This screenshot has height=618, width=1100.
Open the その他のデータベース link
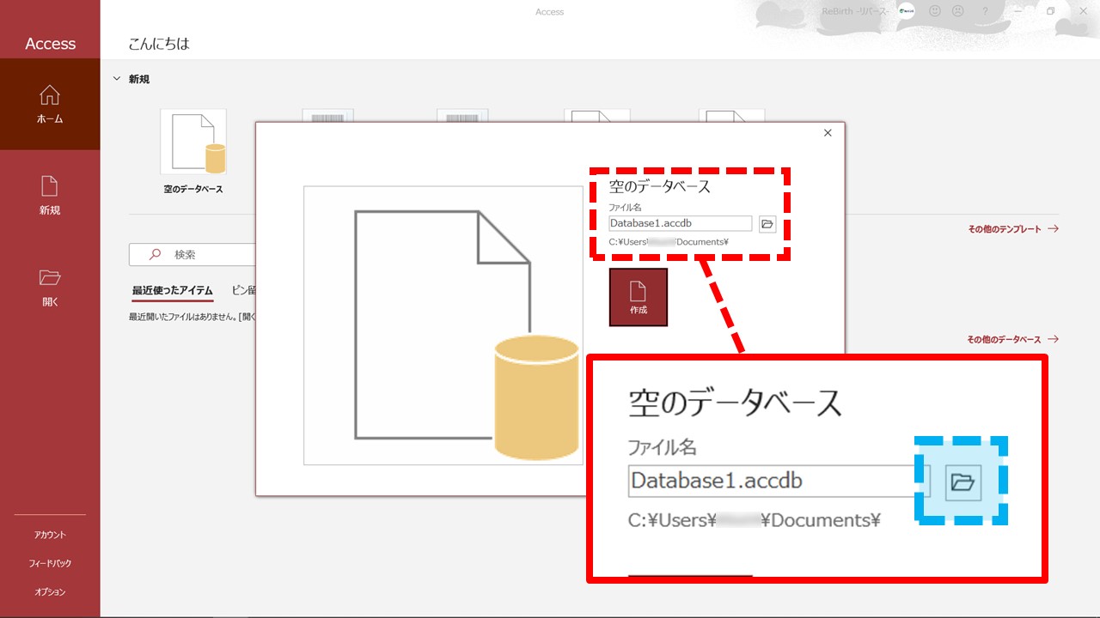pyautogui.click(x=1012, y=339)
